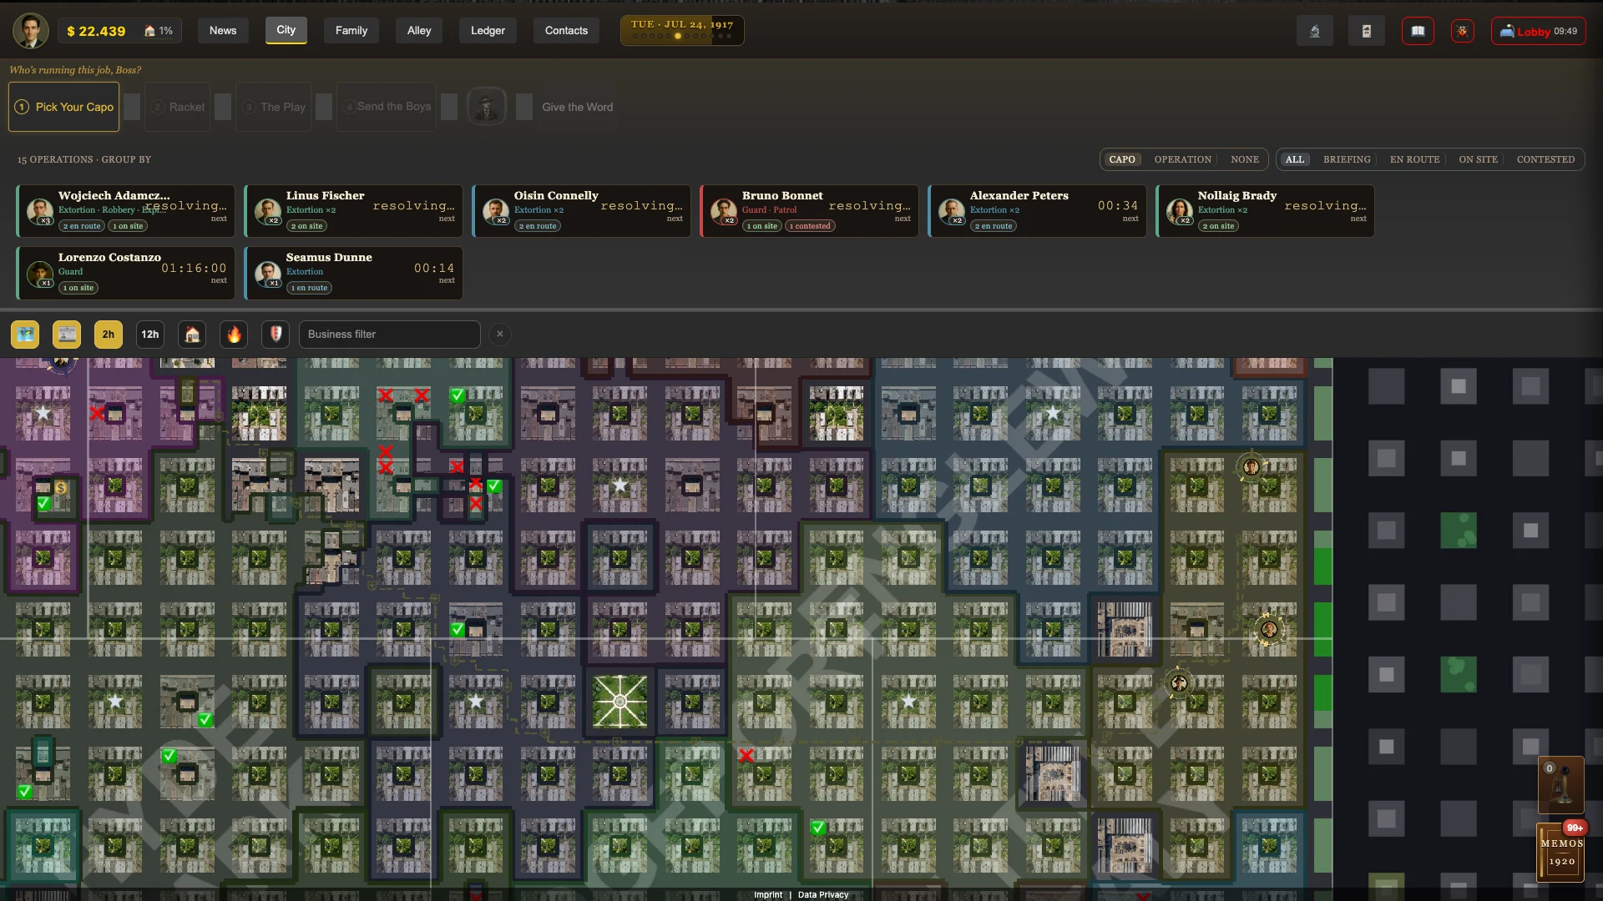Select the central plaza park tile on map
This screenshot has height=901, width=1603.
point(619,702)
